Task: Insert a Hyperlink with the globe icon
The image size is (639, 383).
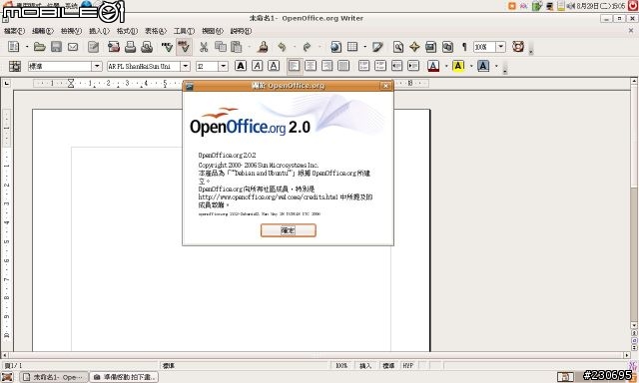Action: click(x=335, y=47)
